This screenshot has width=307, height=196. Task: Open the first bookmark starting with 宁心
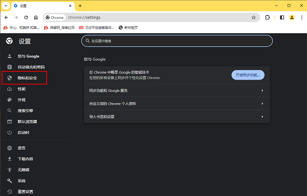pyautogui.click(x=21, y=28)
